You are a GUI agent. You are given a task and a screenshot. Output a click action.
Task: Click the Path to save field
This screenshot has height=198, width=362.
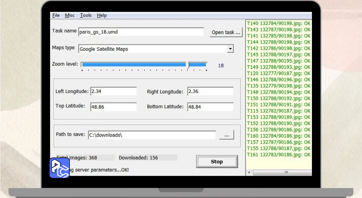152,135
